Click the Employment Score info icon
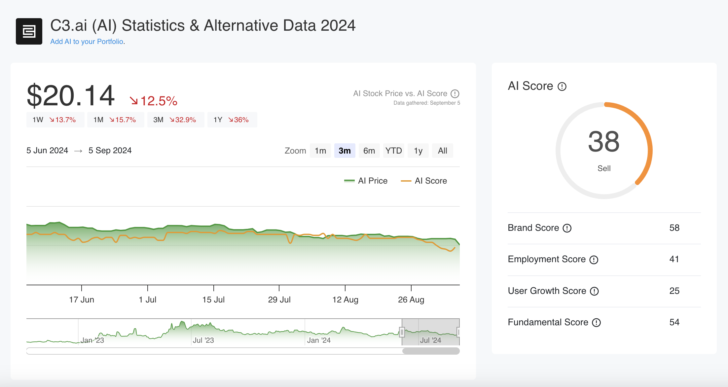This screenshot has width=728, height=387. (x=594, y=260)
